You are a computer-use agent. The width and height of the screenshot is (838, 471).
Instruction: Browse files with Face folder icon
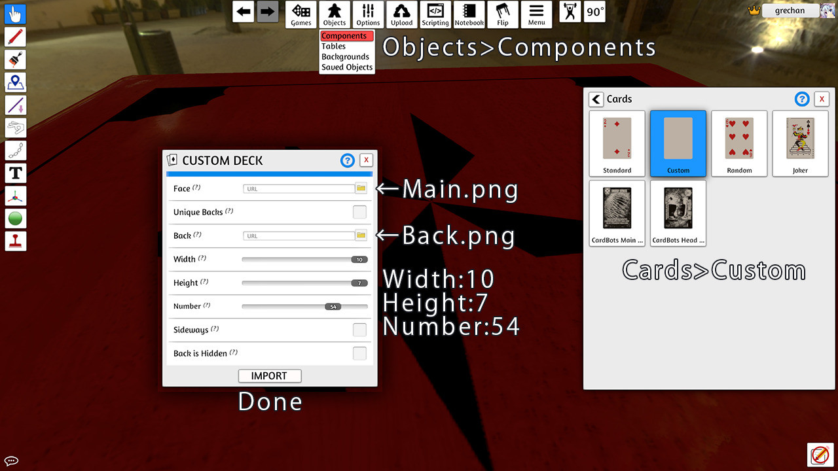coord(361,188)
